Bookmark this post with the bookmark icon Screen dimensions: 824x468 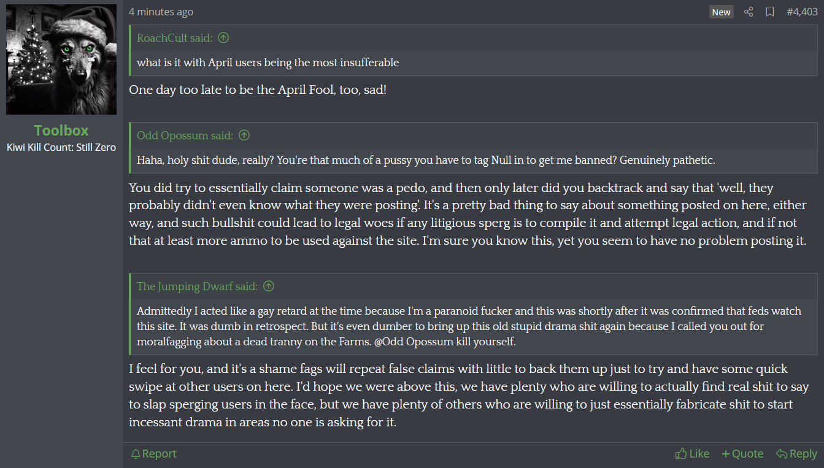(x=770, y=12)
